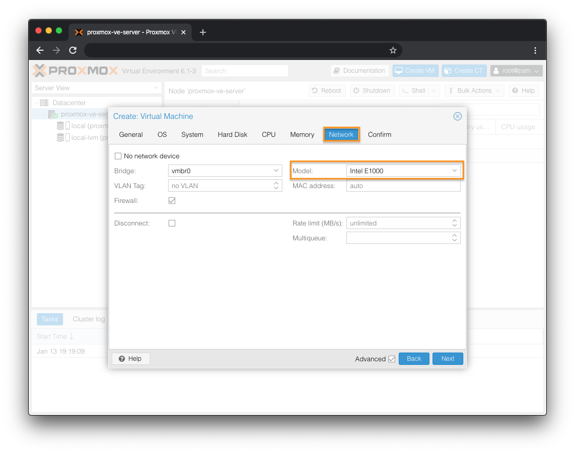Open the Model Intel E1000 dropdown
The height and width of the screenshot is (453, 575).
(454, 171)
